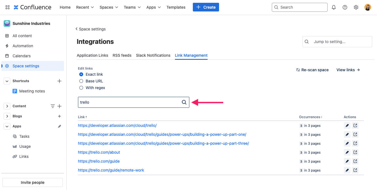Viewport: 377px width, 190px height.
Task: Edit the link for https://trello.com/about
Action: pos(347,152)
